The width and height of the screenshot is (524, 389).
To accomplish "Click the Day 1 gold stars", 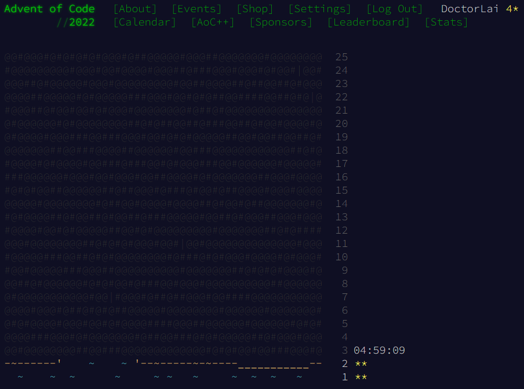I will click(361, 377).
